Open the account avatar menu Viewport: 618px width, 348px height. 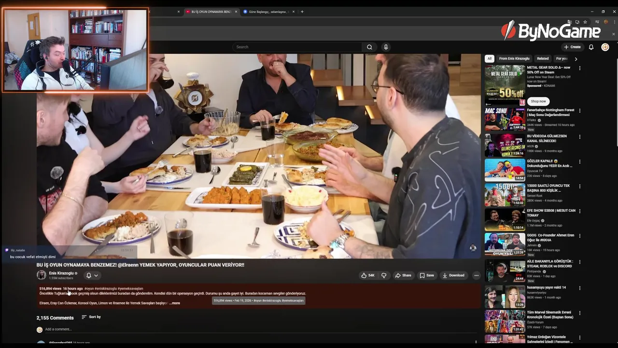click(605, 47)
